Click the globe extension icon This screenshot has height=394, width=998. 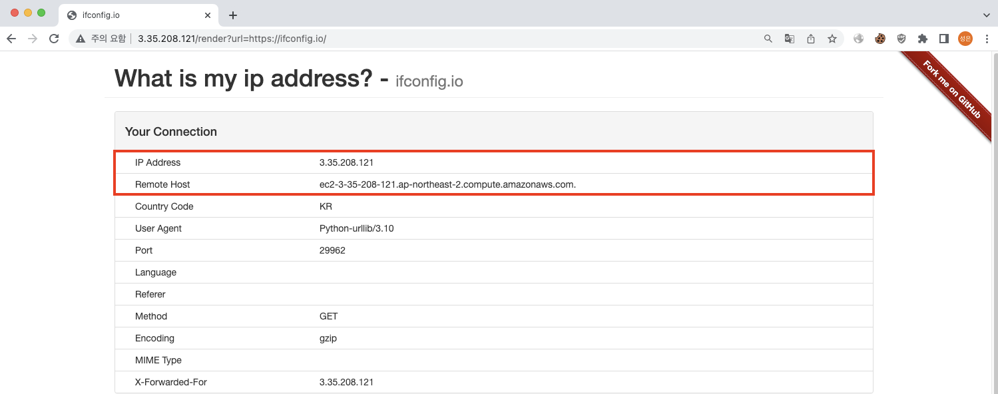click(858, 38)
